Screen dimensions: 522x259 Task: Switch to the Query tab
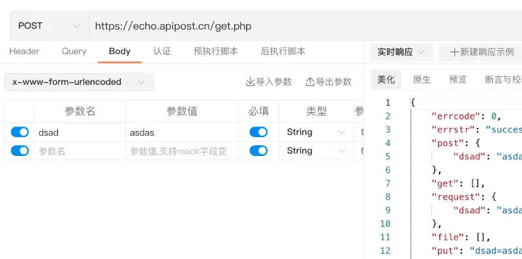coord(74,52)
